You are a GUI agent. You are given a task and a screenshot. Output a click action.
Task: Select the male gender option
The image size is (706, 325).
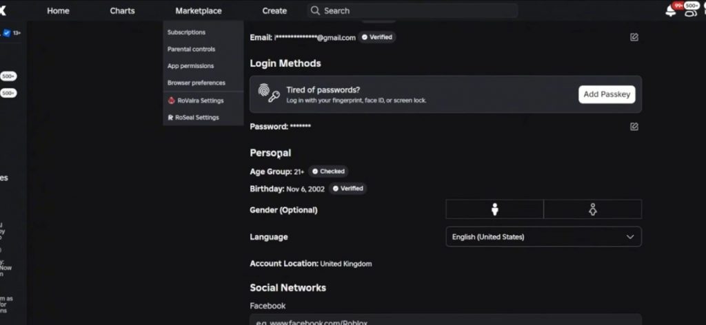click(x=494, y=209)
